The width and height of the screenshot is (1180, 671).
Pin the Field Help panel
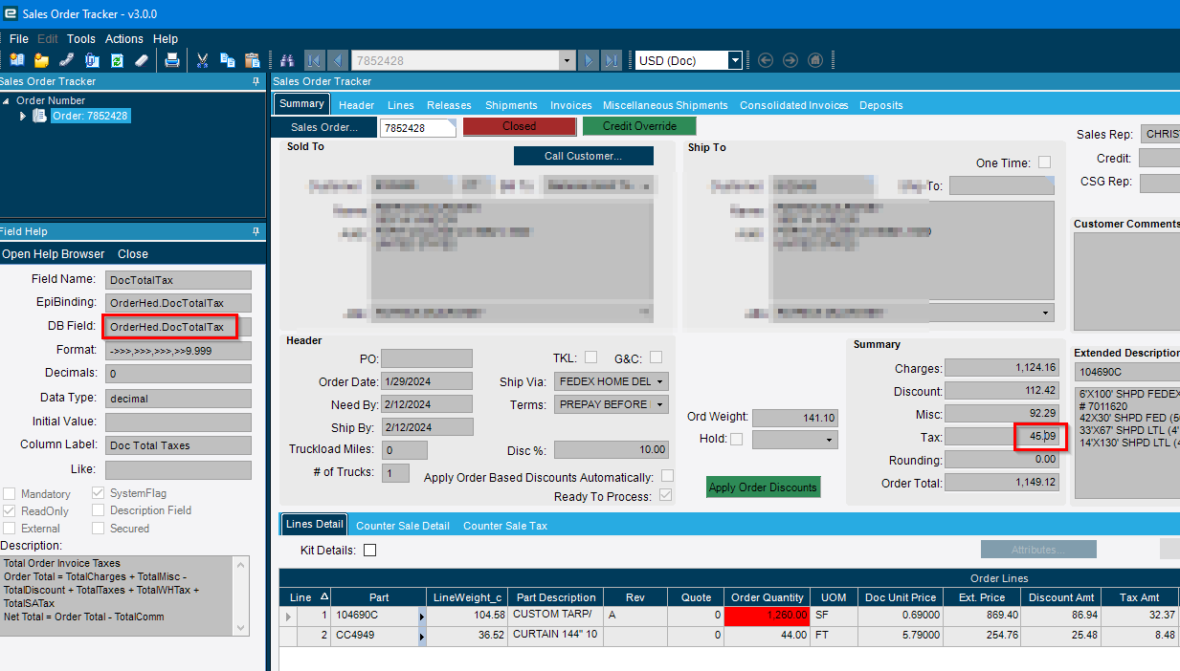(256, 231)
